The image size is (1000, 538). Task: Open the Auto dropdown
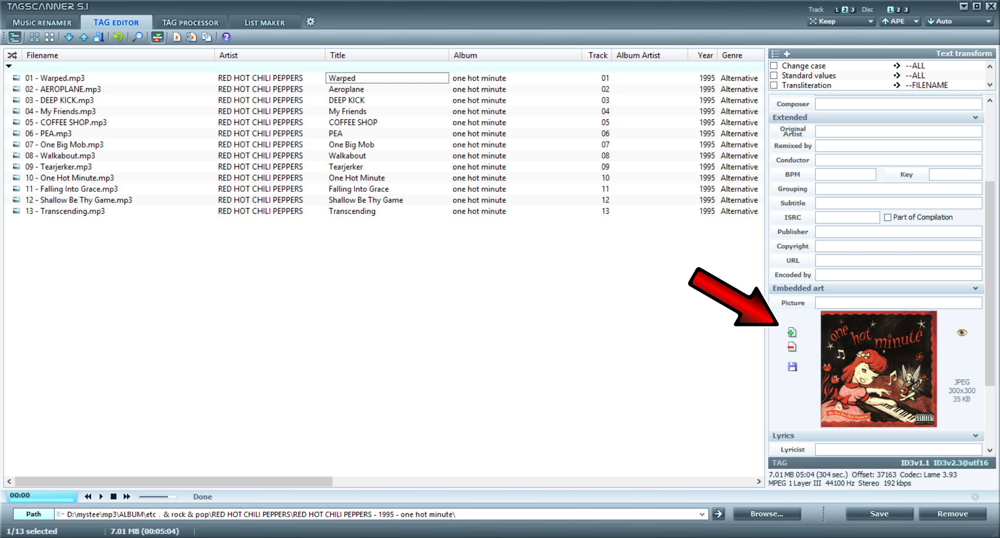959,21
